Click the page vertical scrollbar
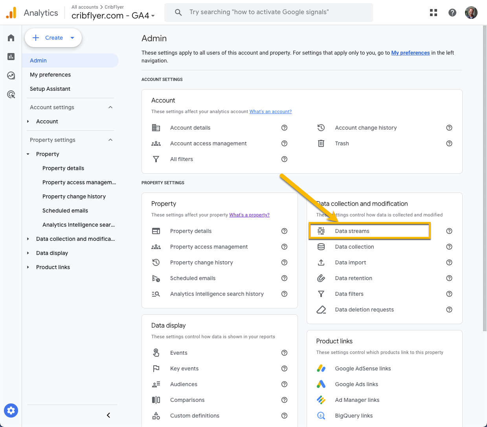 tap(485, 178)
